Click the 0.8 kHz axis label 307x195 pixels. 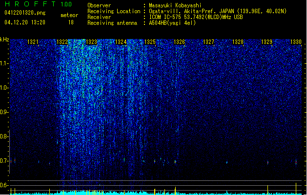point(4,136)
